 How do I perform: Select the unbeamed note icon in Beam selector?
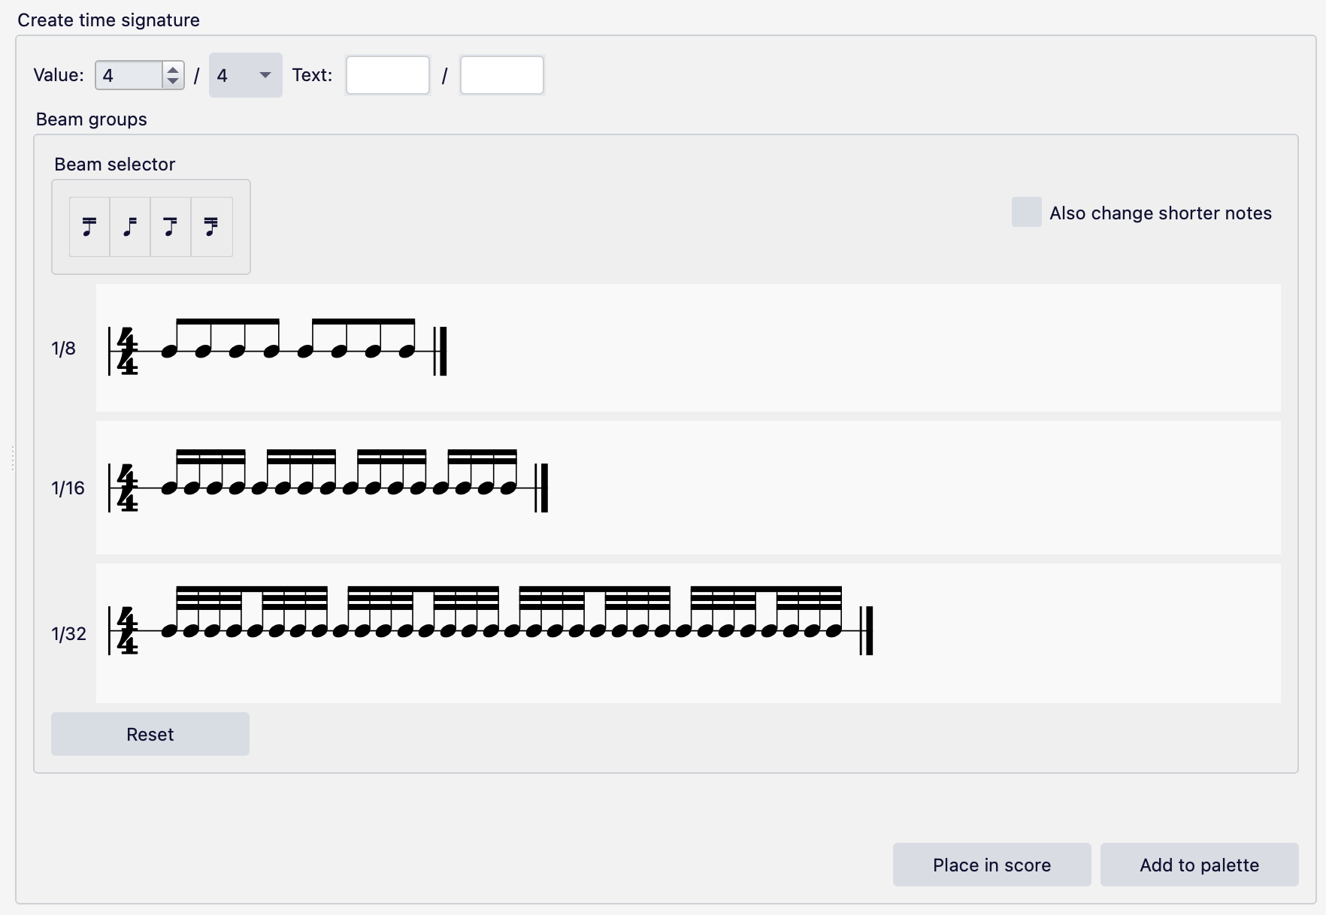click(129, 227)
